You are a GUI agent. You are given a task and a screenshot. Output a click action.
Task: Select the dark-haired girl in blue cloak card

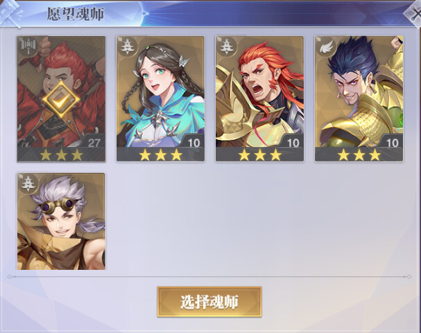160,99
